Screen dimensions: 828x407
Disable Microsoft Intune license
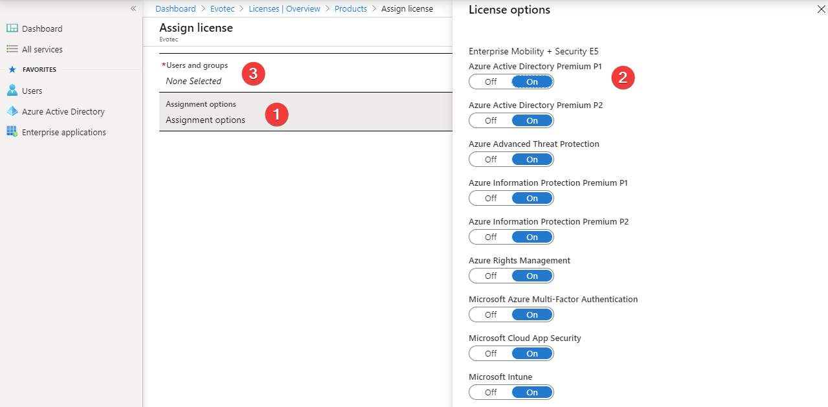(491, 391)
